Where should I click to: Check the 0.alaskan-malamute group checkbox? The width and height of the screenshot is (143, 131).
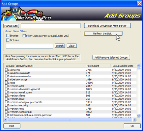6,73
